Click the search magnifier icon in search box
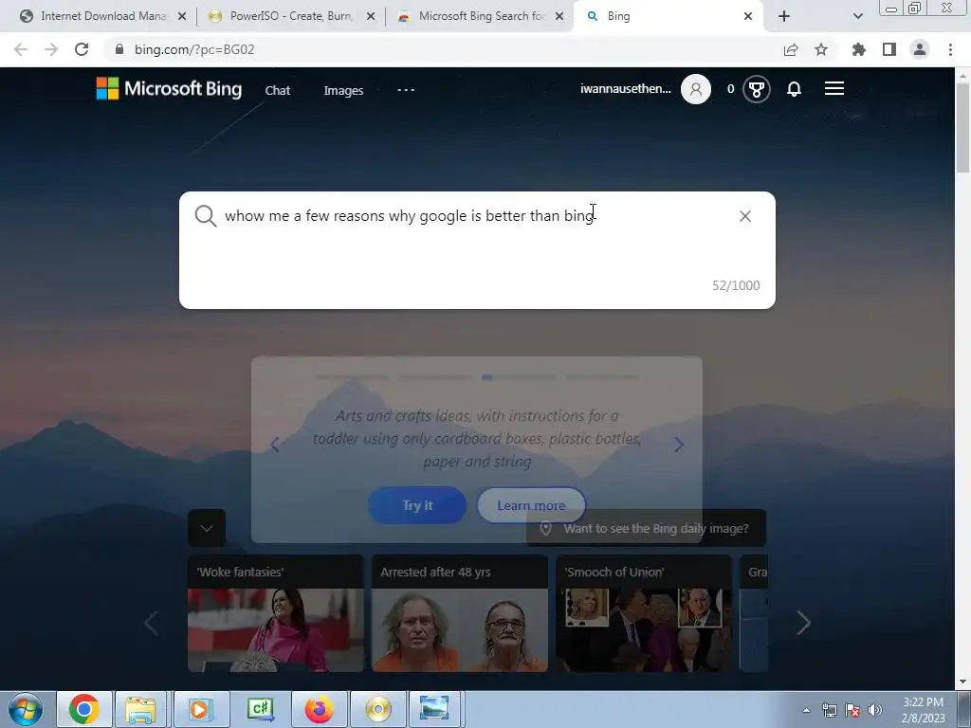This screenshot has height=728, width=971. [x=206, y=216]
